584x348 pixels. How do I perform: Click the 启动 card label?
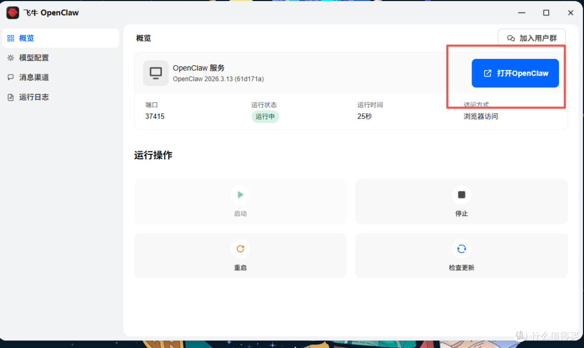point(240,214)
